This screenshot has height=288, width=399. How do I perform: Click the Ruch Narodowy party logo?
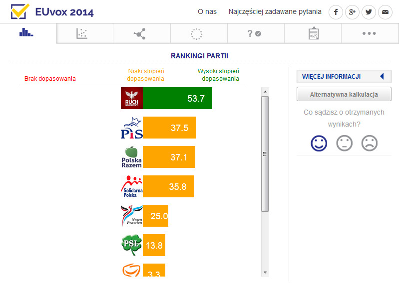pos(132,98)
